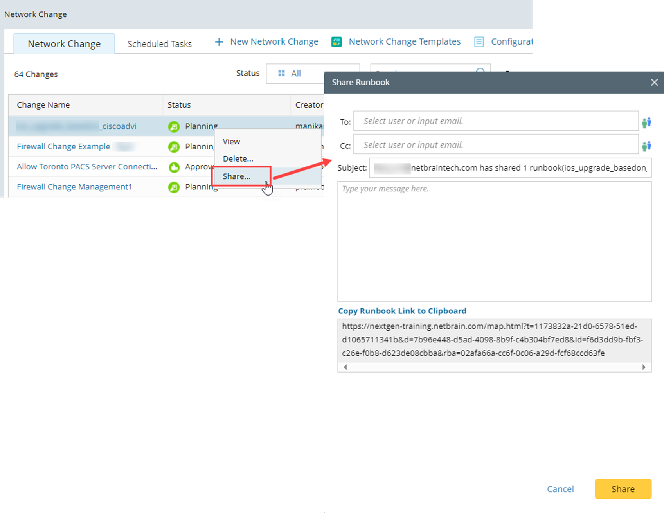Select Share... in the context menu
Viewport: 664px width, 513px height.
click(236, 176)
